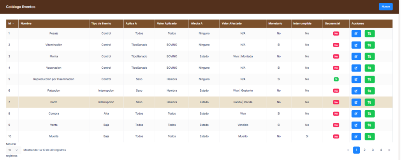Edit the Parto event
This screenshot has width=401, height=160.
tap(356, 103)
